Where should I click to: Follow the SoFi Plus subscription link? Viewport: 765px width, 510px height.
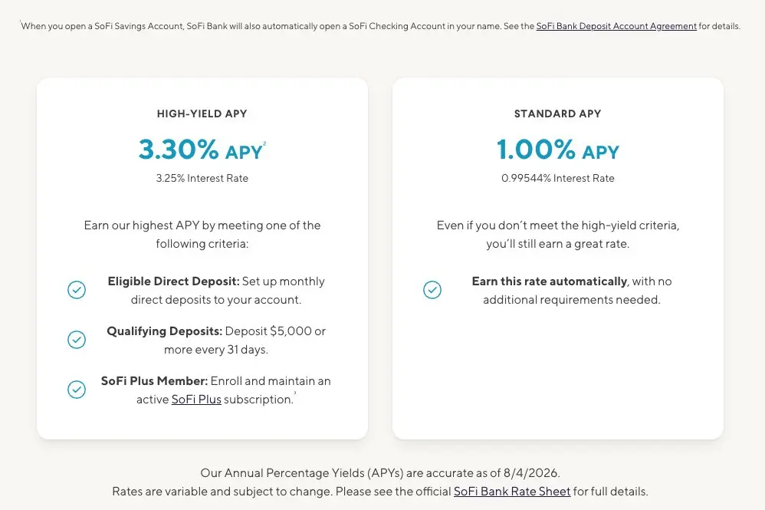tap(196, 400)
